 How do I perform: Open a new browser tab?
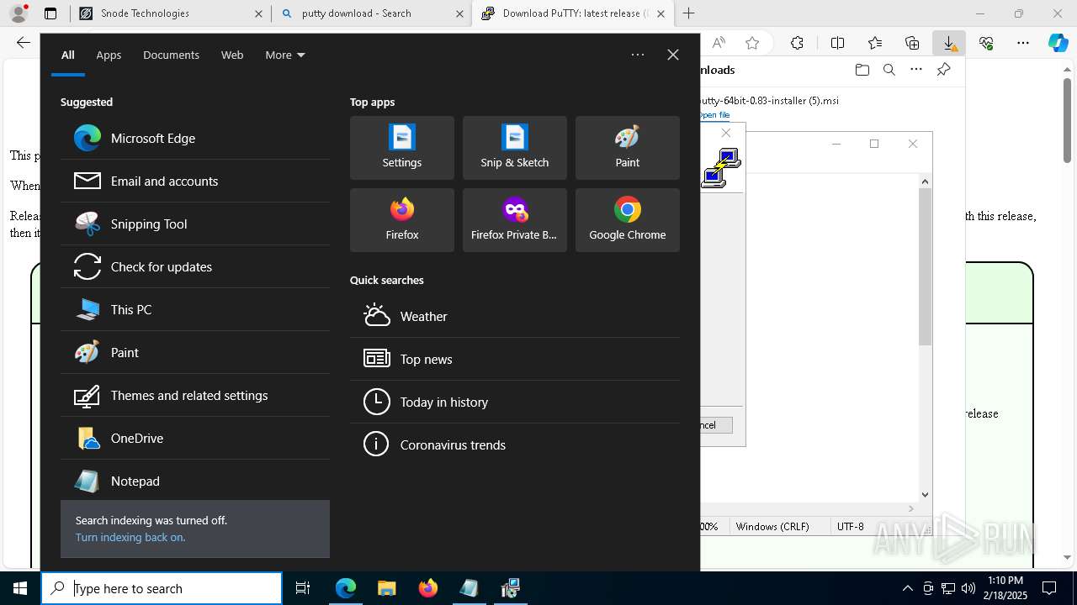688,13
